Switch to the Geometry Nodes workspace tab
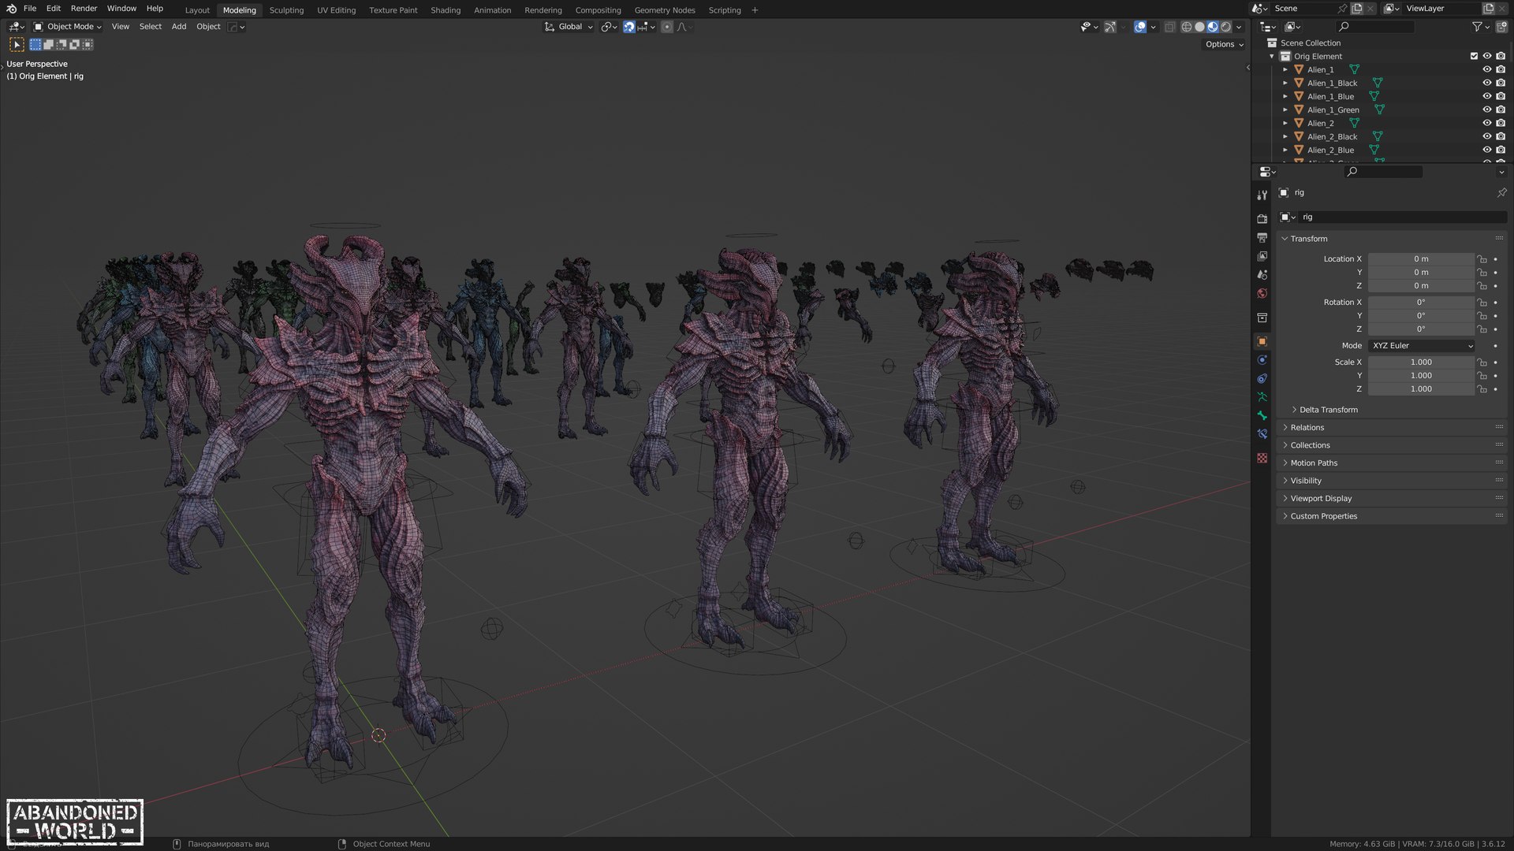This screenshot has width=1514, height=851. [x=665, y=10]
